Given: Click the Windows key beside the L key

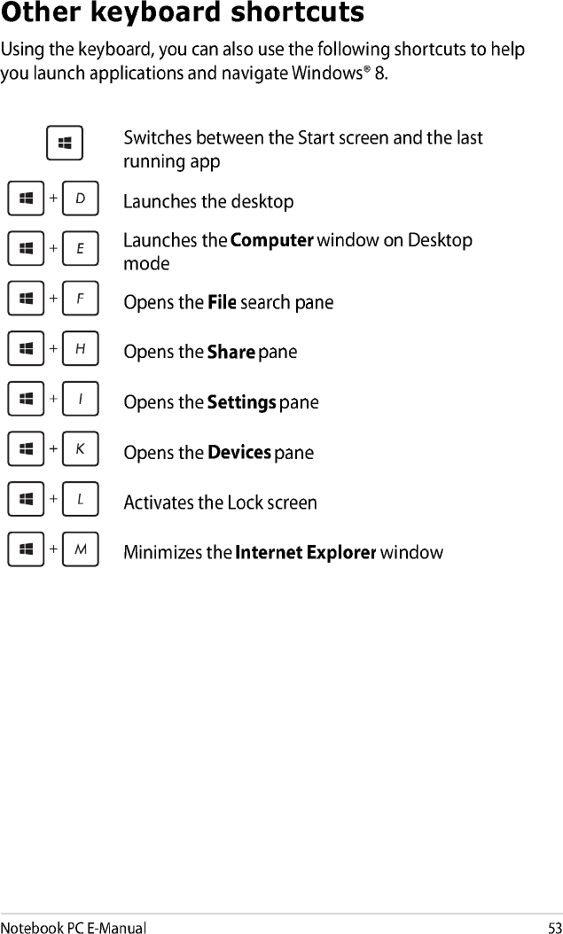Looking at the screenshot, I should [x=26, y=499].
